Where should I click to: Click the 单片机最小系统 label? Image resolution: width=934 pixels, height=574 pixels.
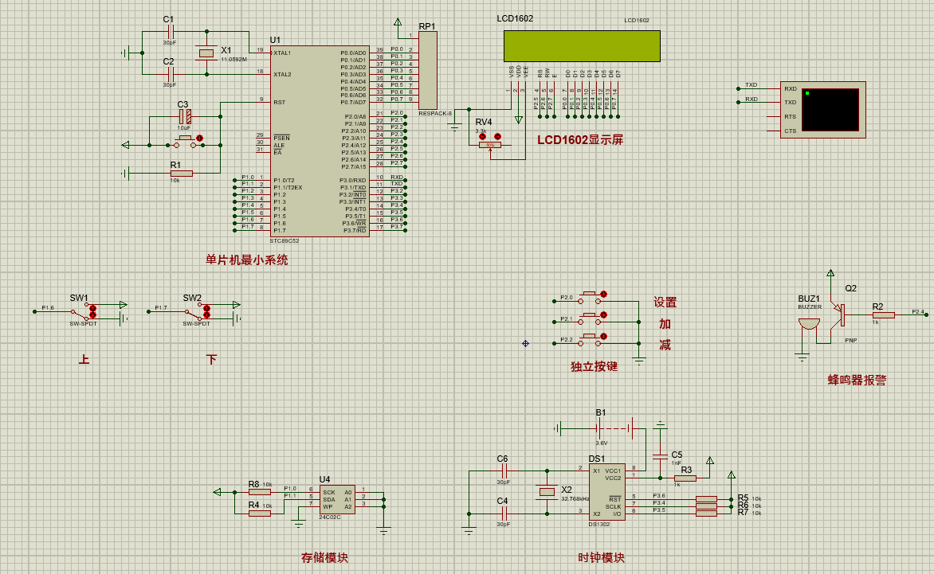246,260
